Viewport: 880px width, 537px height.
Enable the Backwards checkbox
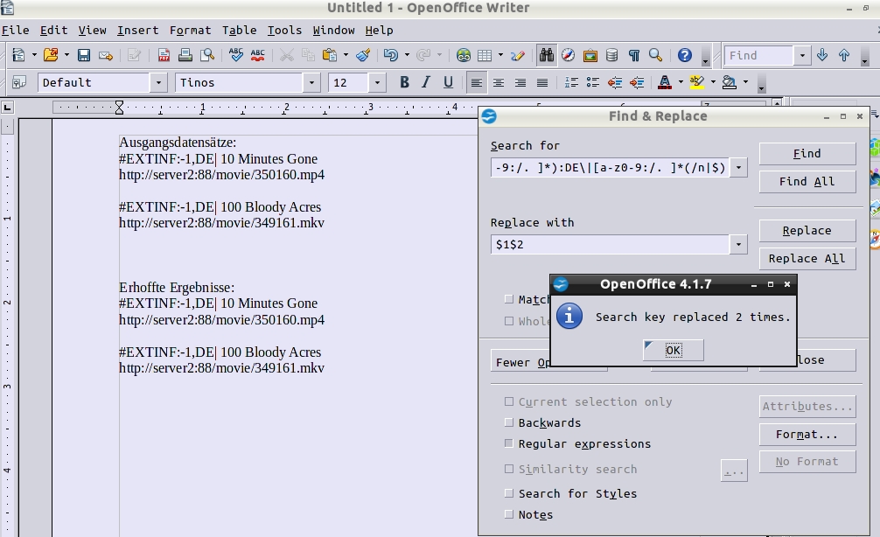pyautogui.click(x=508, y=422)
